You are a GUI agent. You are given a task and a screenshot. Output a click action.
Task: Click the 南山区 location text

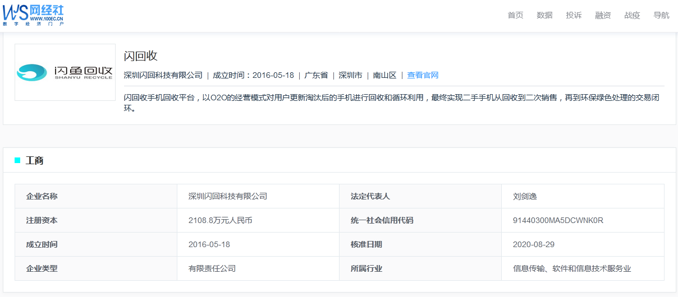click(x=384, y=75)
